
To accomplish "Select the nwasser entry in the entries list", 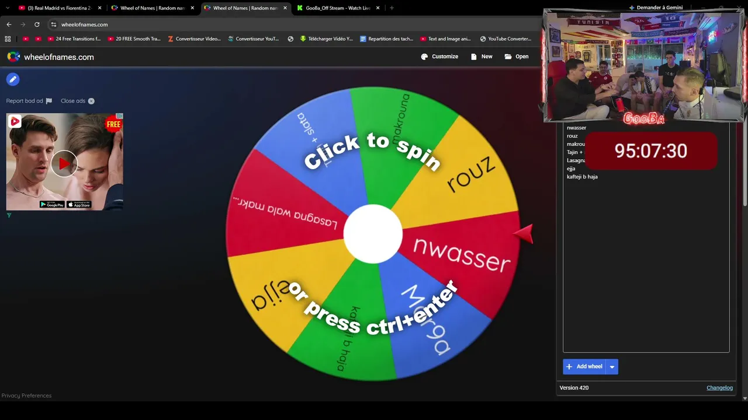I will [576, 128].
